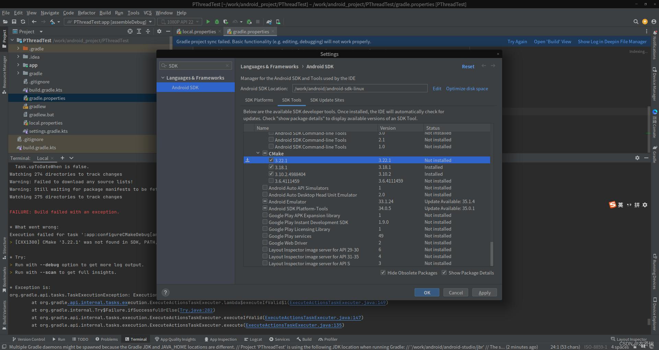Image resolution: width=659 pixels, height=350 pixels.
Task: Click the Sogou input method icon
Action: click(613, 205)
